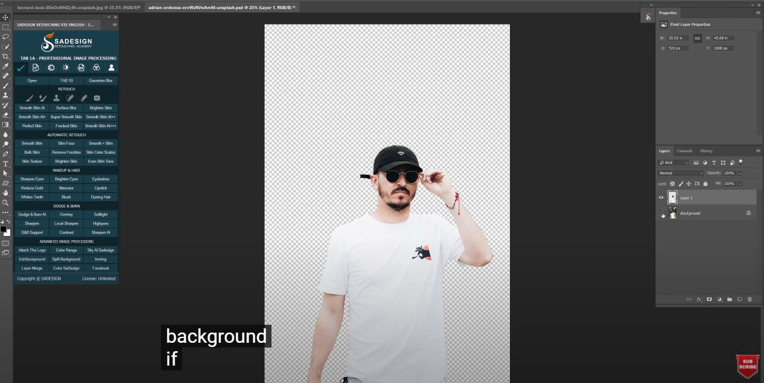Select the Layers tab
764x383 pixels.
[x=664, y=151]
